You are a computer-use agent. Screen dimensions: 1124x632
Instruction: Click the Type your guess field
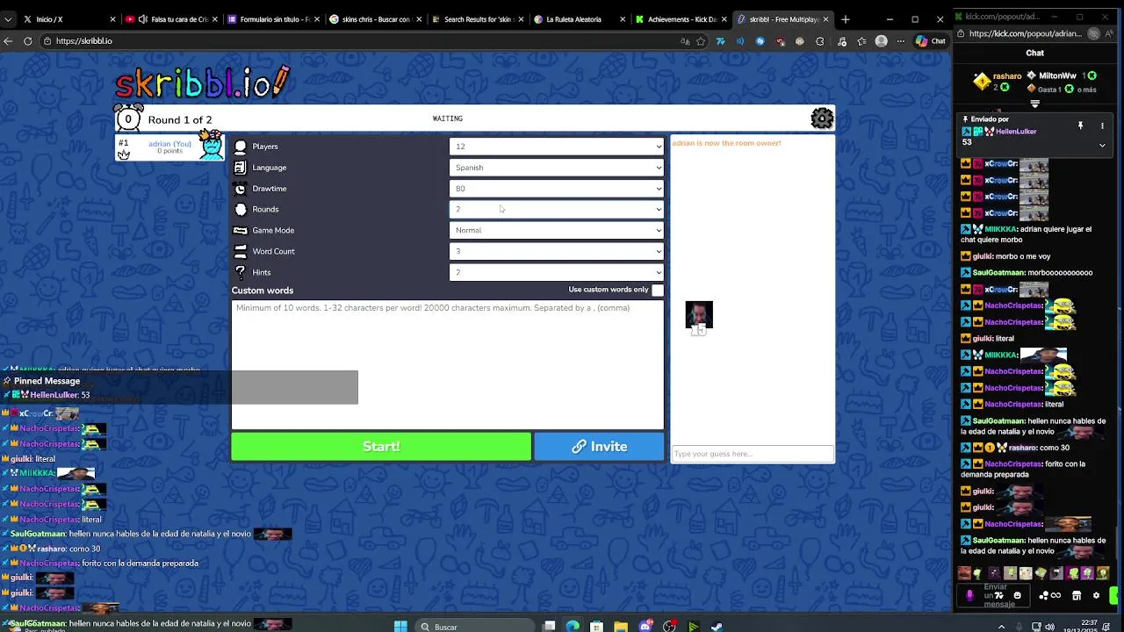(x=753, y=454)
